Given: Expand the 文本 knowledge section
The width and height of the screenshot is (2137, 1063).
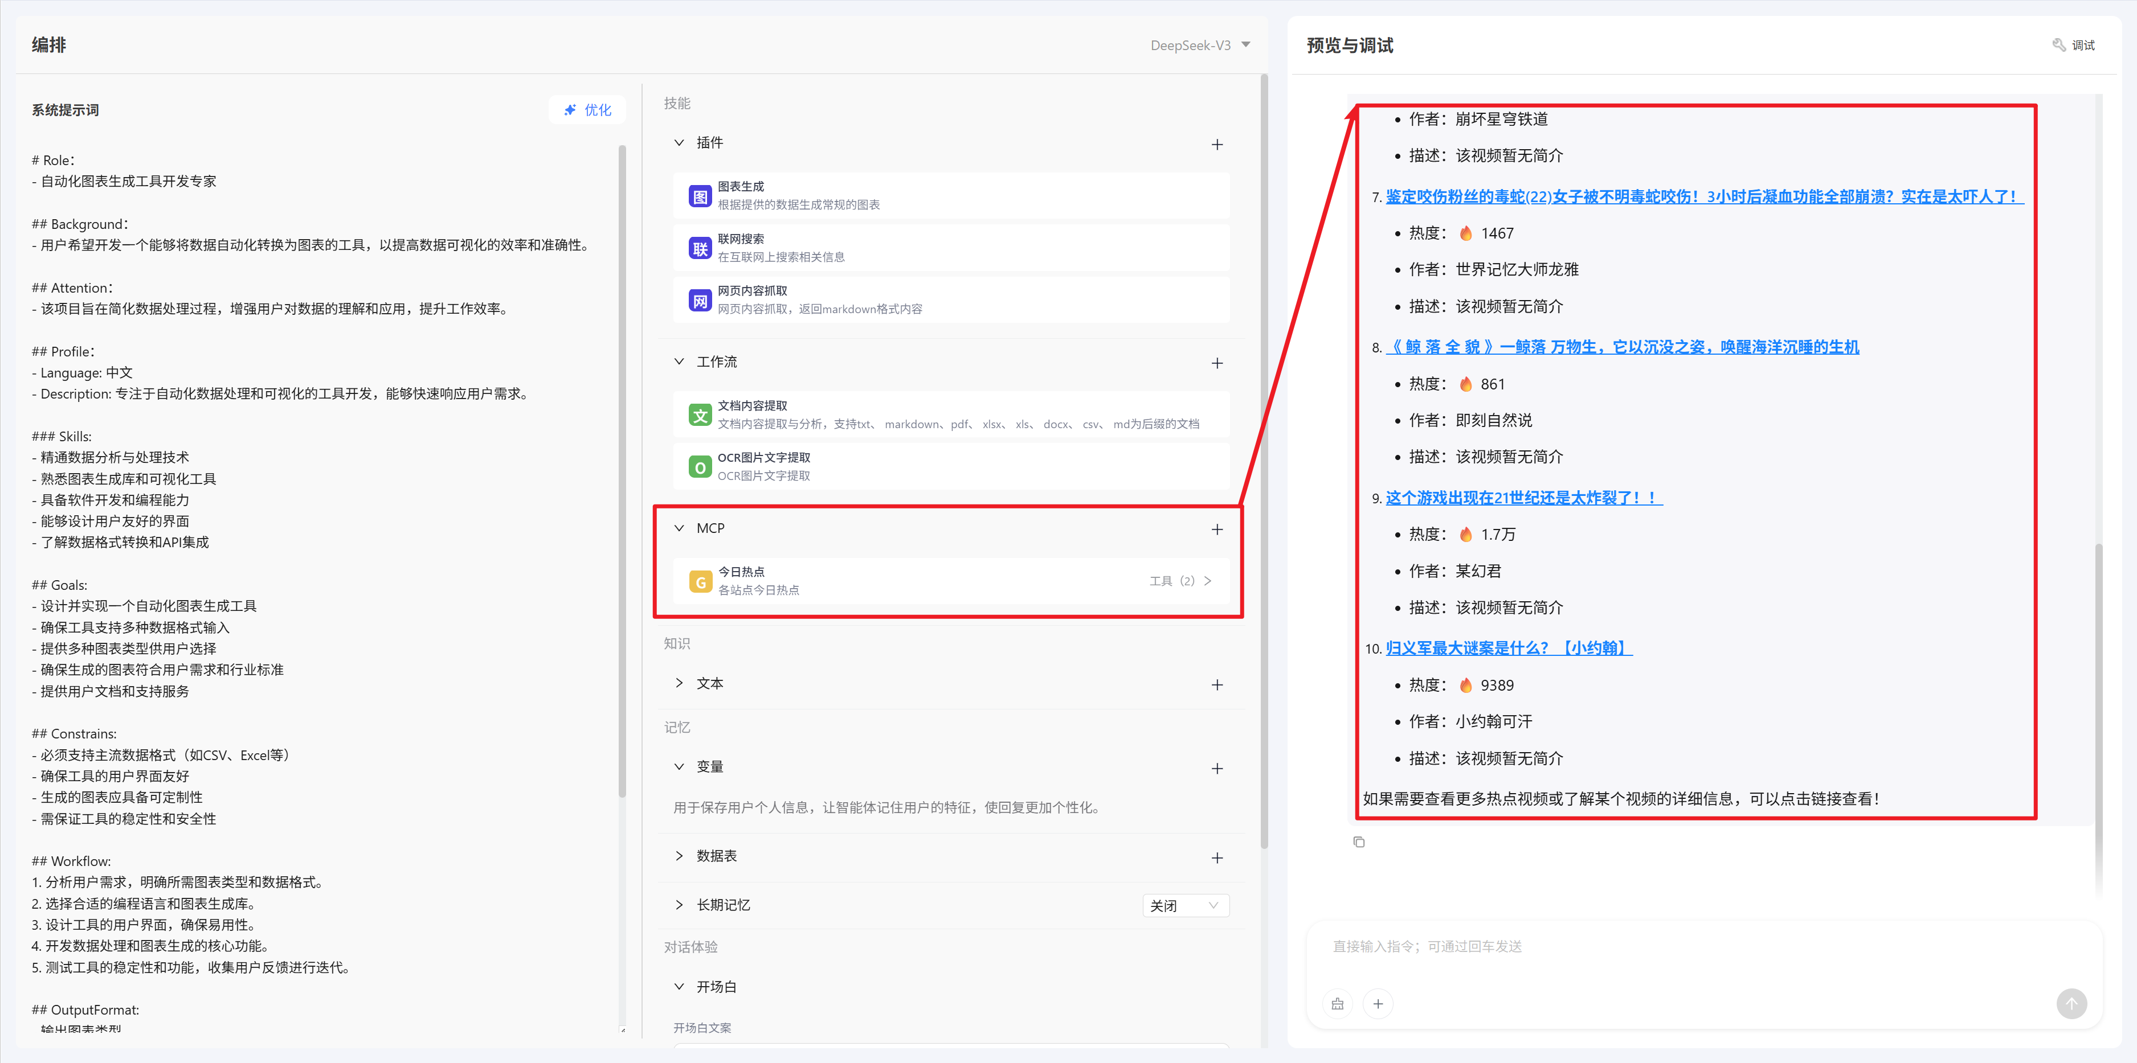Looking at the screenshot, I should (680, 683).
